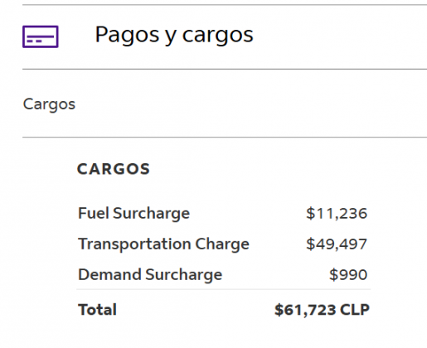Click the Total label
427x348 pixels.
[x=97, y=310]
